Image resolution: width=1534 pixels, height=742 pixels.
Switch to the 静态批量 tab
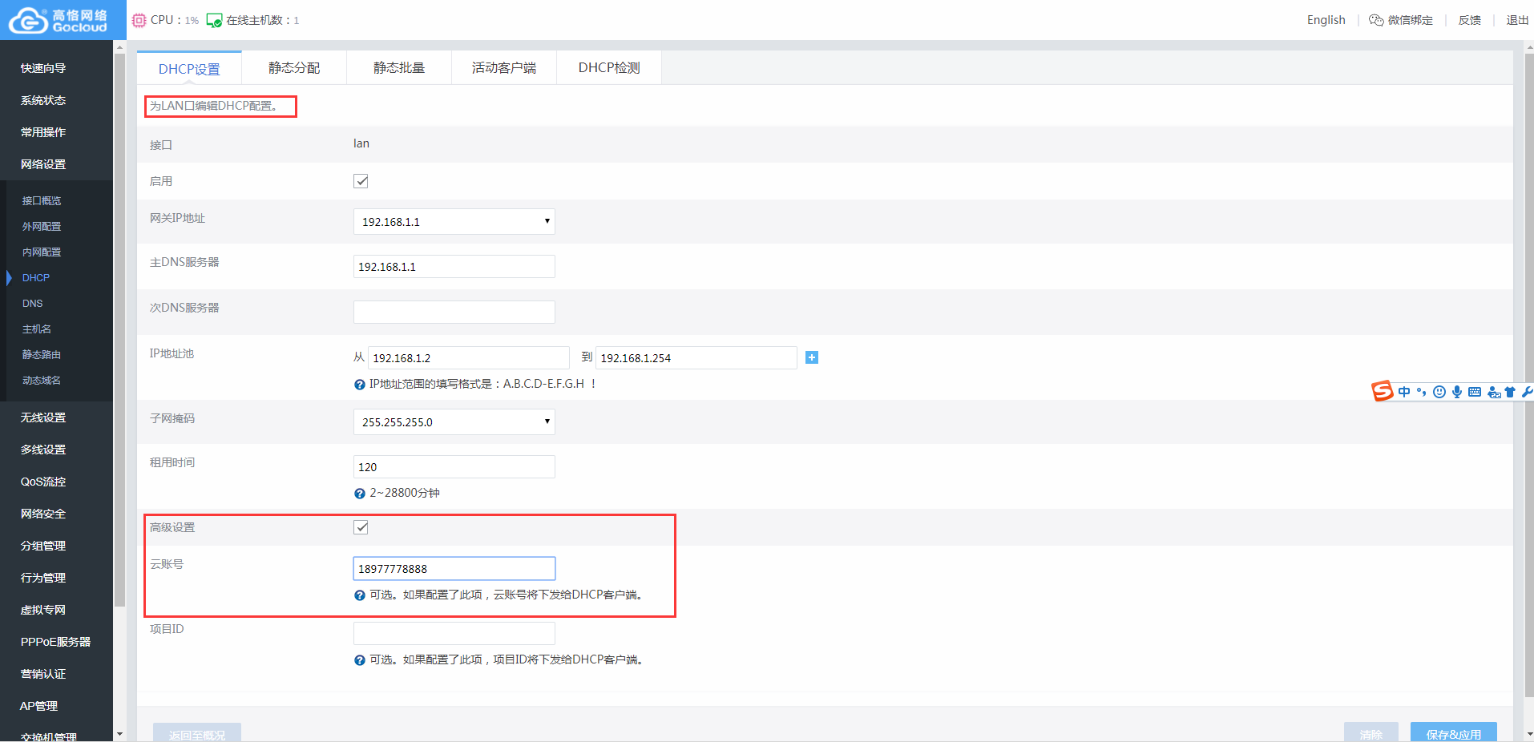coord(399,68)
